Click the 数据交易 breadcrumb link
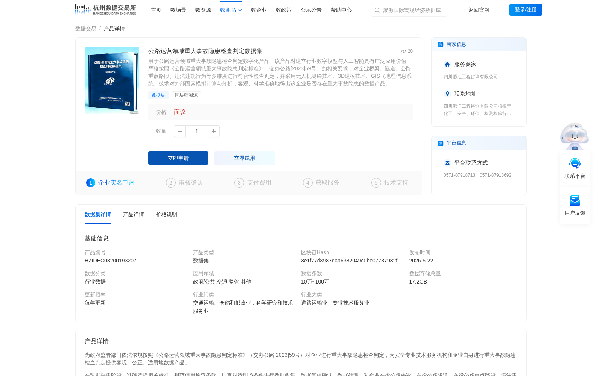Viewport: 602px width, 376px height. [86, 29]
